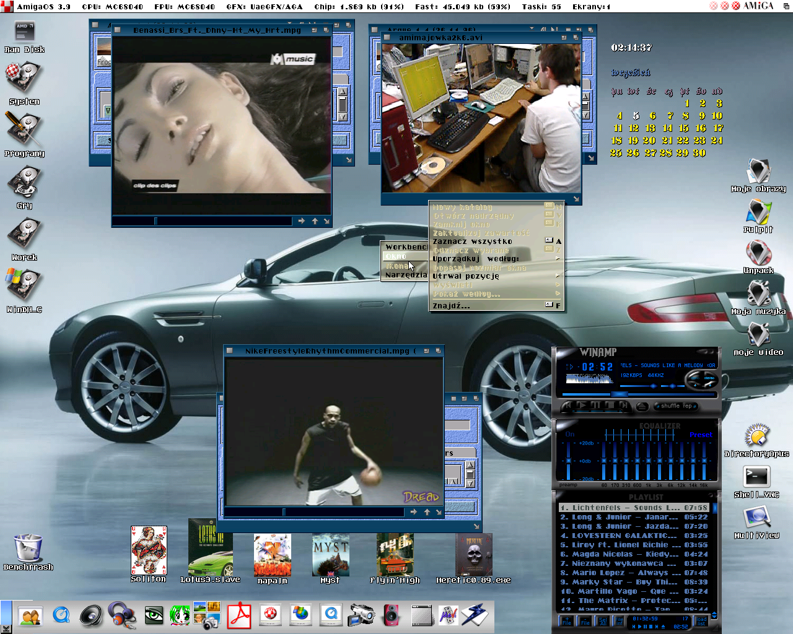The image size is (793, 634).
Task: Open the Moje obrazy desktop icon
Action: pyautogui.click(x=758, y=176)
